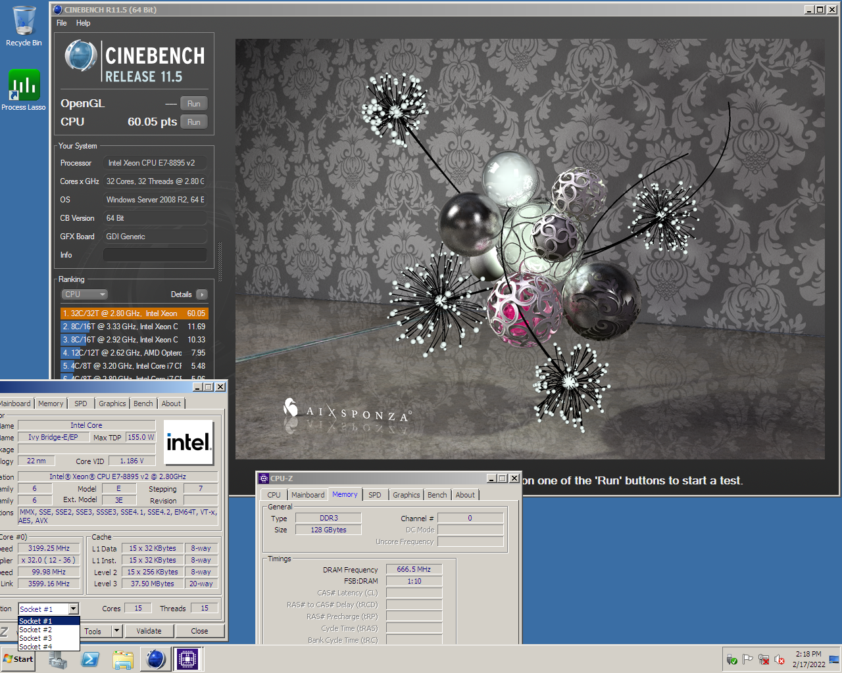Select ranking row 1. 32C/32T 2.80 GHz
The image size is (842, 673).
(x=134, y=313)
